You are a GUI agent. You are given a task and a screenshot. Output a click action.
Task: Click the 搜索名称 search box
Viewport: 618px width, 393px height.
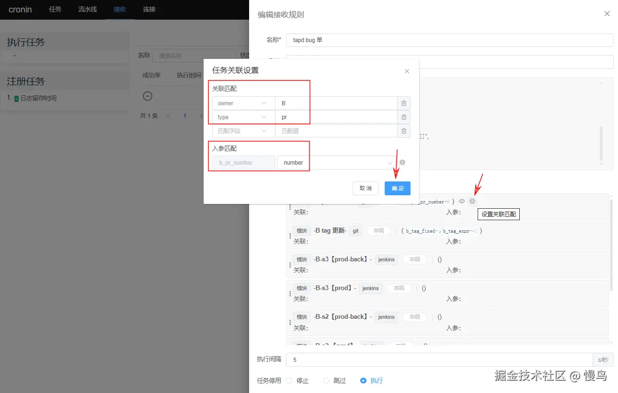click(194, 56)
